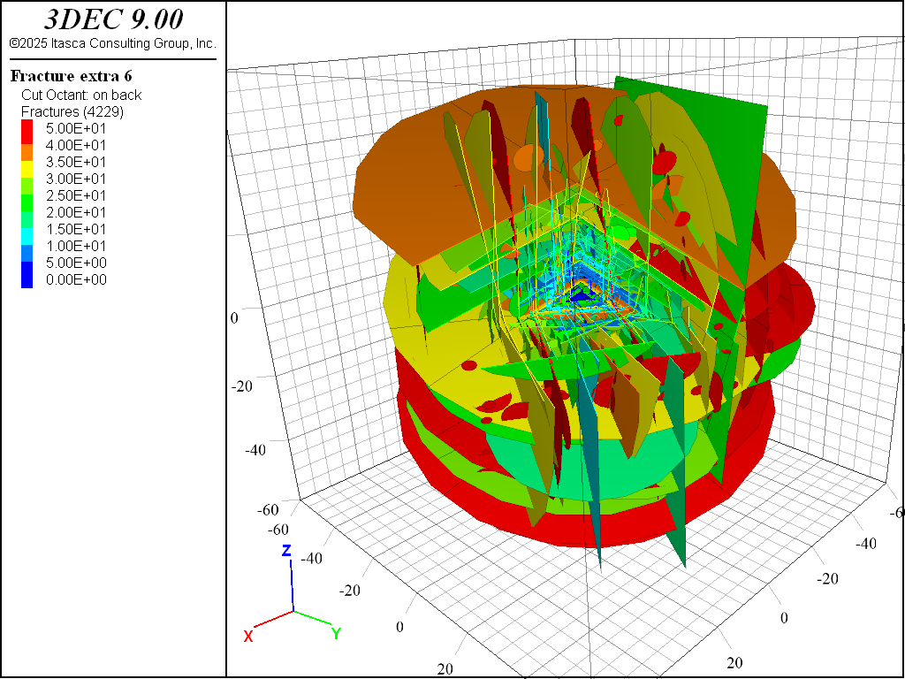905x679 pixels.
Task: Click the 'Fractures (4229)' legend label
Action: tap(72, 111)
